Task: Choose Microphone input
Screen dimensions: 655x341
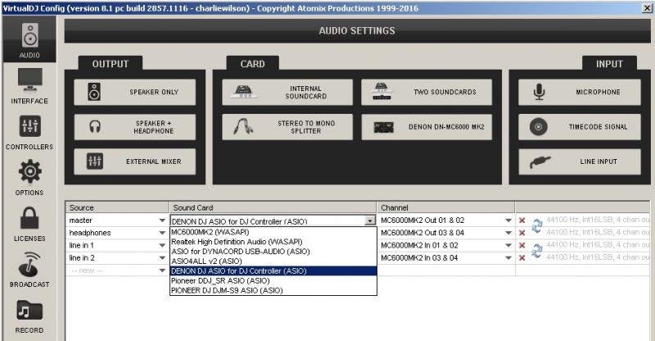Action: pos(580,92)
